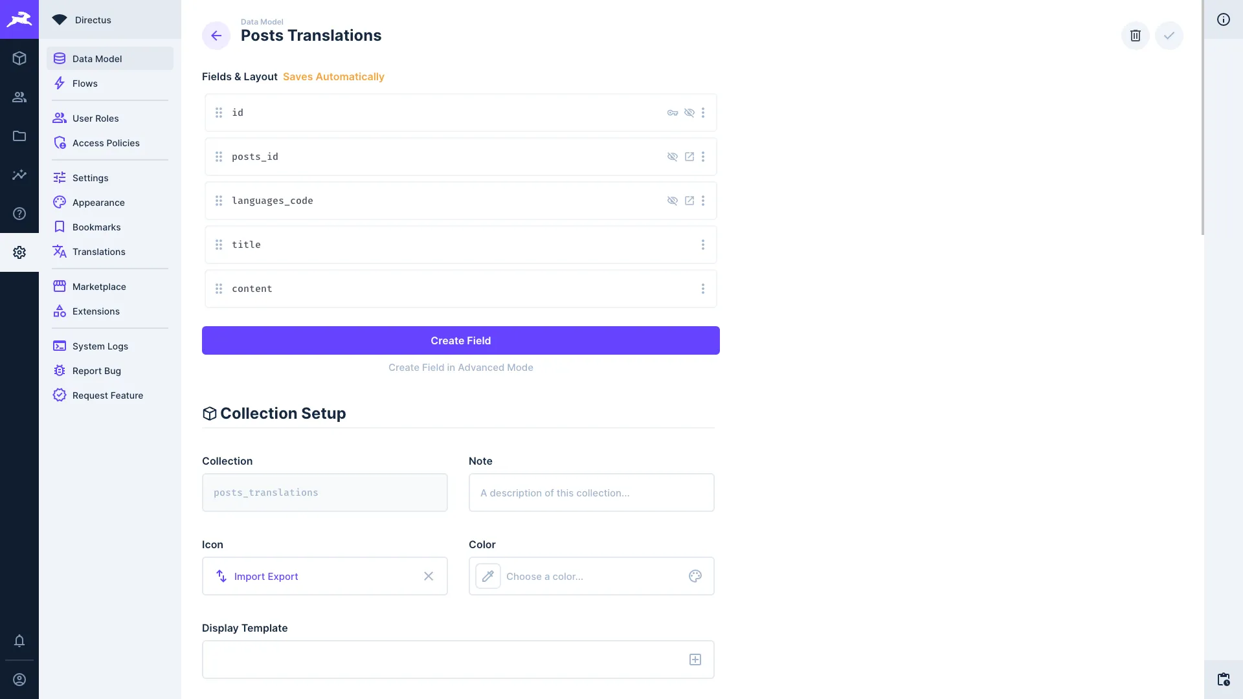This screenshot has height=699, width=1243.
Task: Open the Import Export icon picker
Action: pos(221,576)
